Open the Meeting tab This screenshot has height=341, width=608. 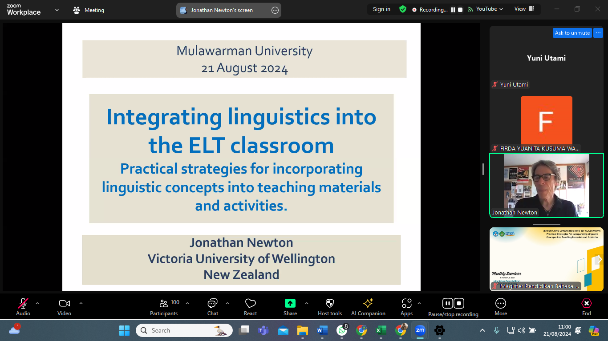(89, 10)
